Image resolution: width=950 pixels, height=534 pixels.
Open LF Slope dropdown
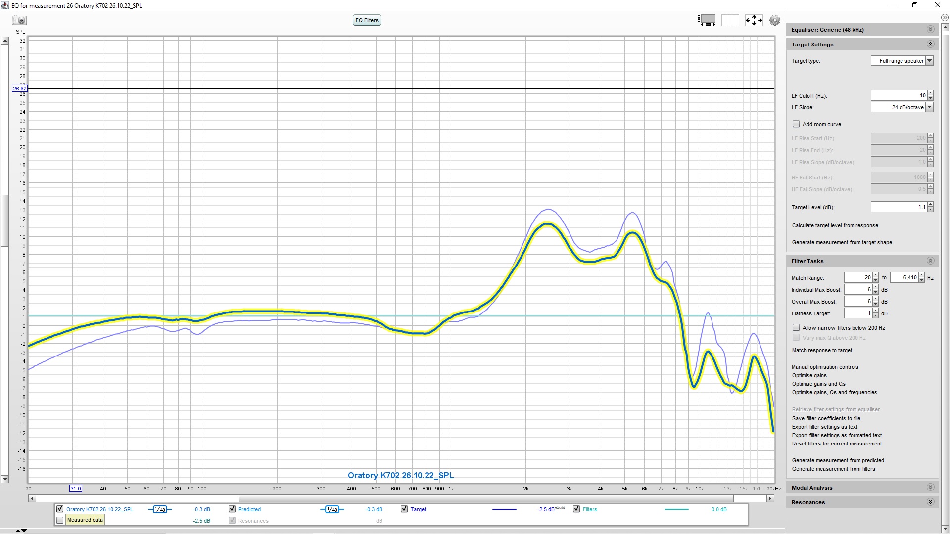coord(930,107)
